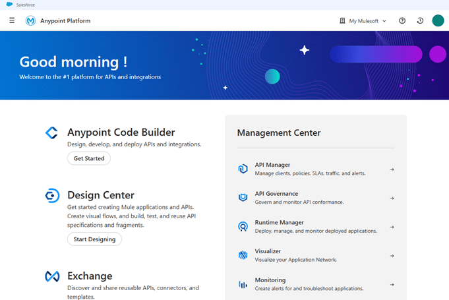Image resolution: width=449 pixels, height=300 pixels.
Task: Open API Governance from Management Center
Action: pos(276,194)
